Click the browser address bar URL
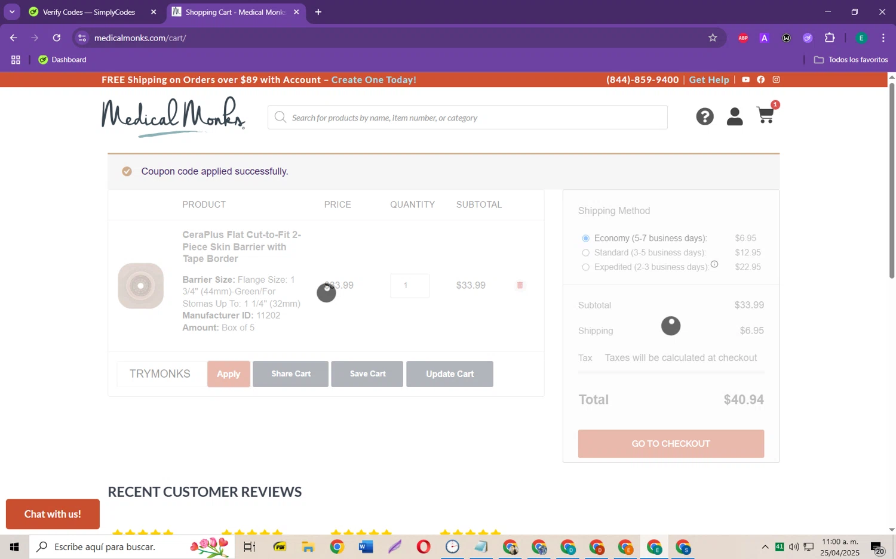The height and width of the screenshot is (559, 896). [x=140, y=38]
